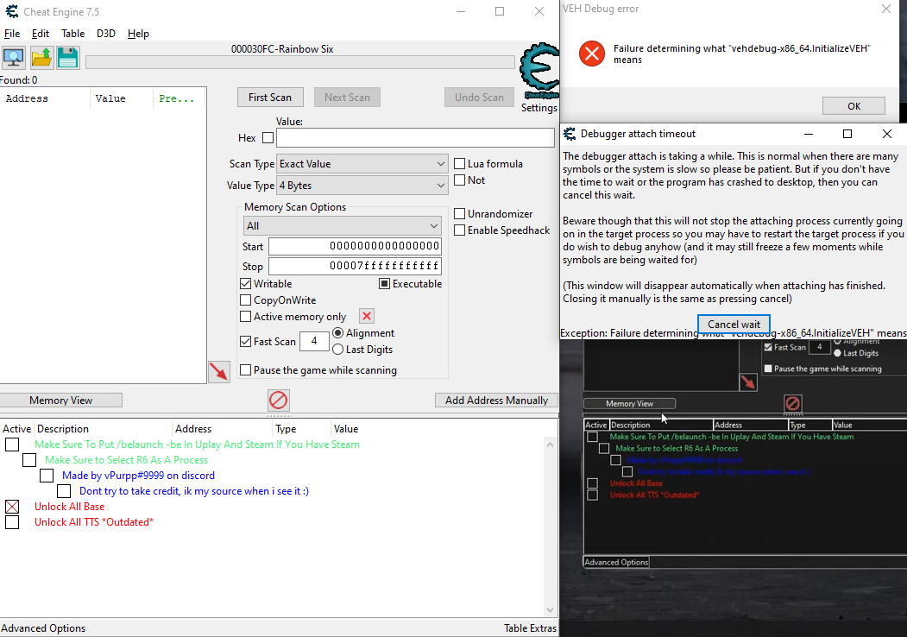
Task: Click the Open Cheat Table folder icon
Action: click(x=41, y=58)
